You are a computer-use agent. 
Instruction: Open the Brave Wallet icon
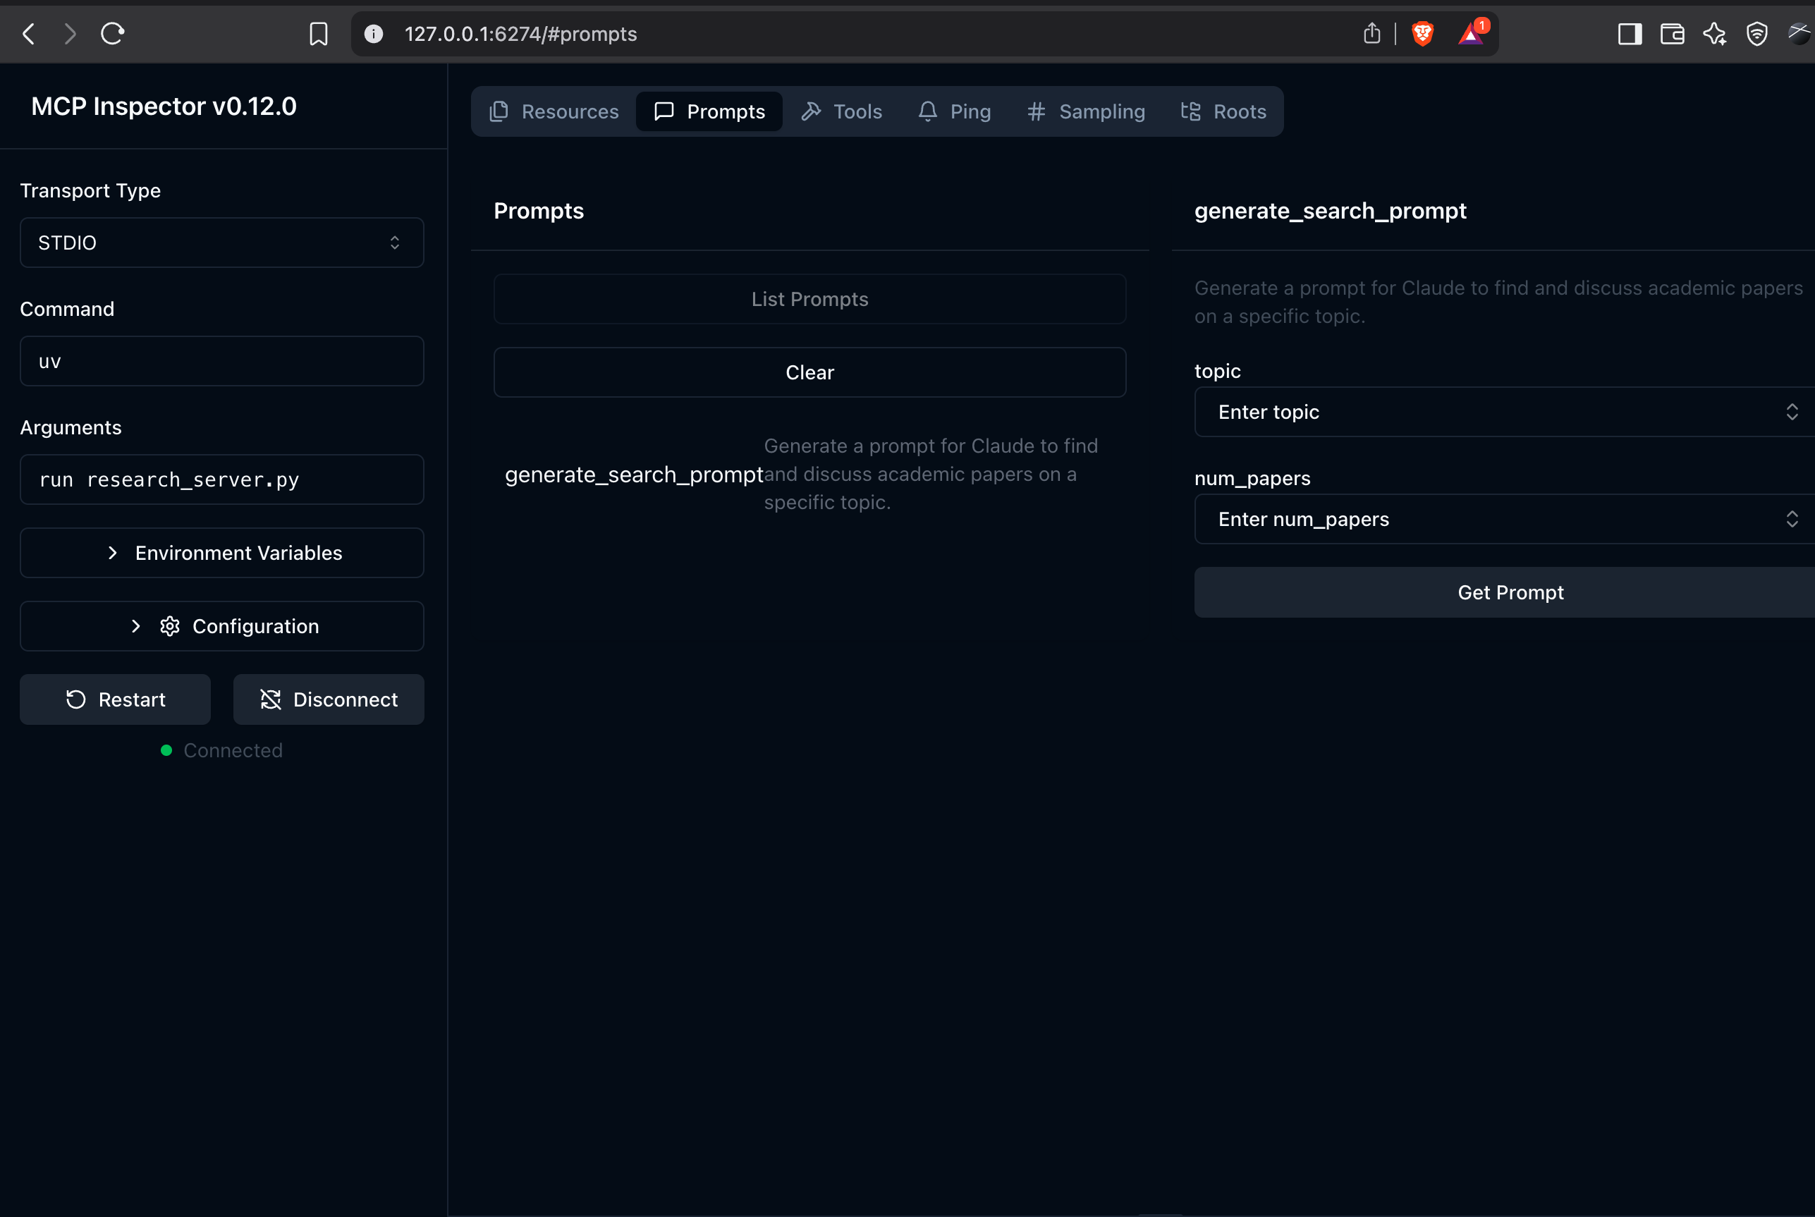point(1673,33)
